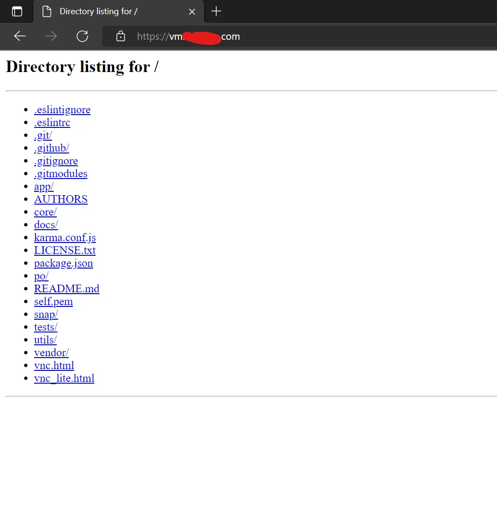This screenshot has height=530, width=497.
Task: Open a new tab with plus icon
Action: pyautogui.click(x=216, y=11)
